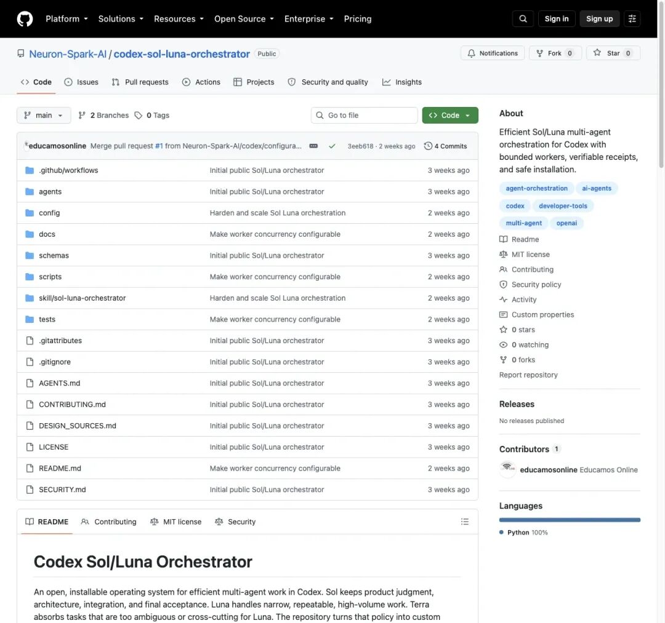Screen dimensions: 665x623
Task: Select the Security tab in README panel
Action: pyautogui.click(x=235, y=522)
